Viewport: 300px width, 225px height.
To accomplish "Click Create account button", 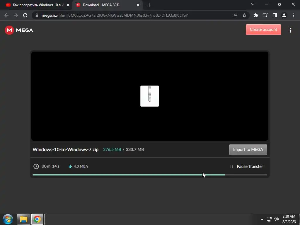I will click(263, 30).
